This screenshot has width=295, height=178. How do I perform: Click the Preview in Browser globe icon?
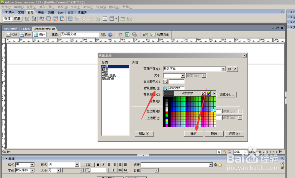tap(111, 35)
